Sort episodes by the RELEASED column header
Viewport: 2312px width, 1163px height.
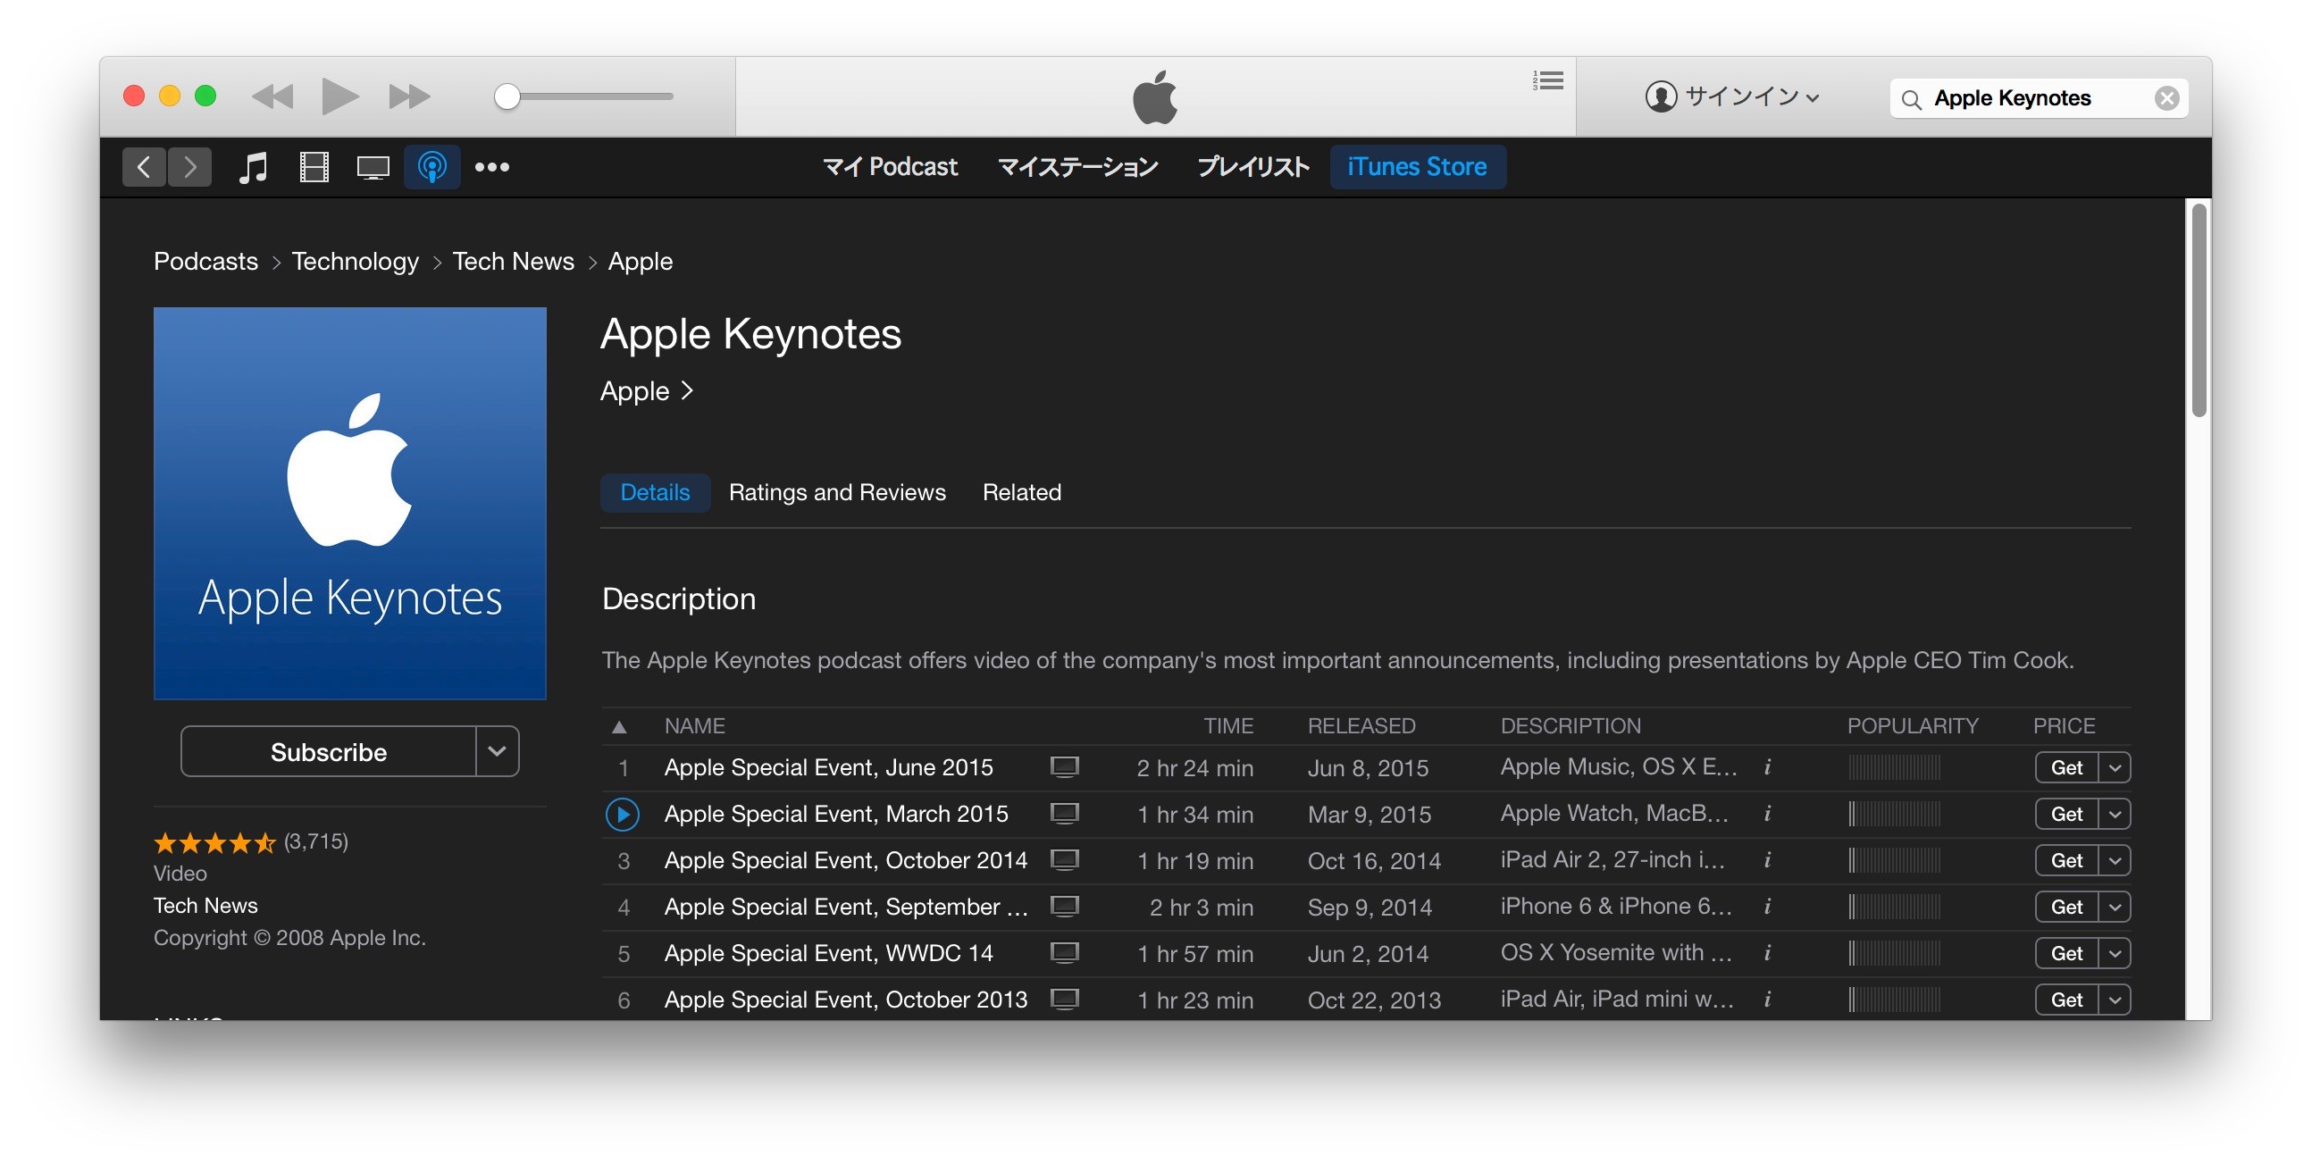pyautogui.click(x=1361, y=725)
